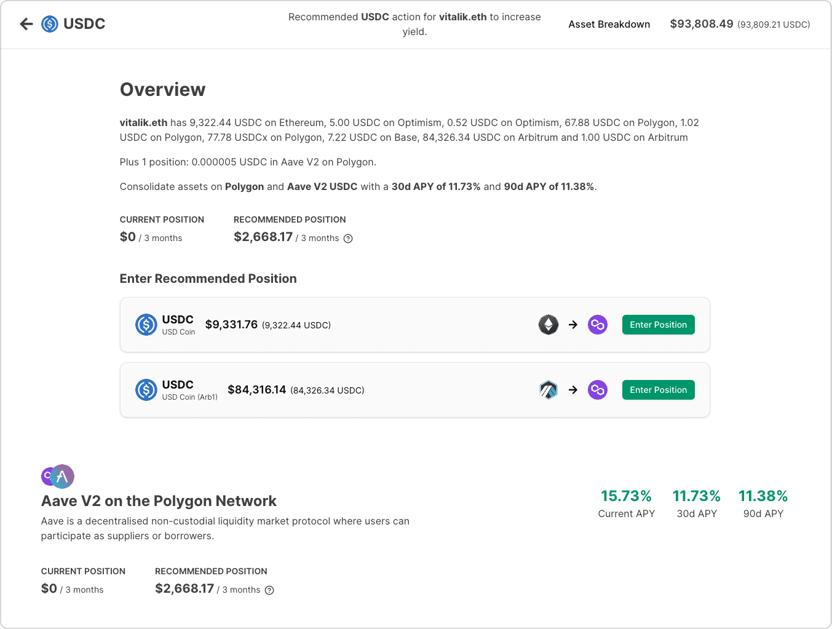The height and width of the screenshot is (629, 832).
Task: Click the Aave V2 Polygon protocol logo
Action: [x=58, y=477]
